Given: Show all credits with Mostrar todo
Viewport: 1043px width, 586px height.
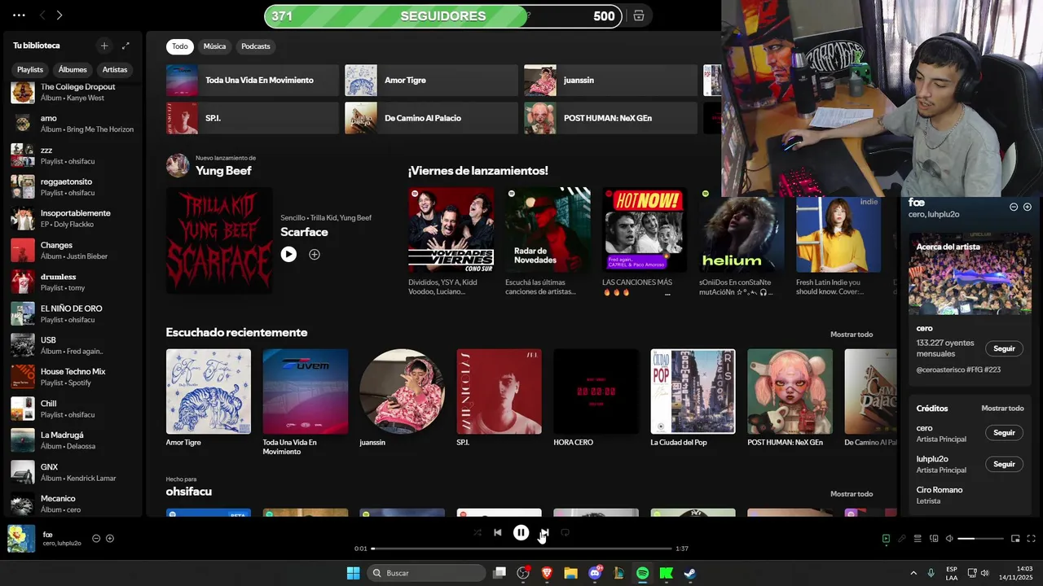Looking at the screenshot, I should pos(1002,409).
